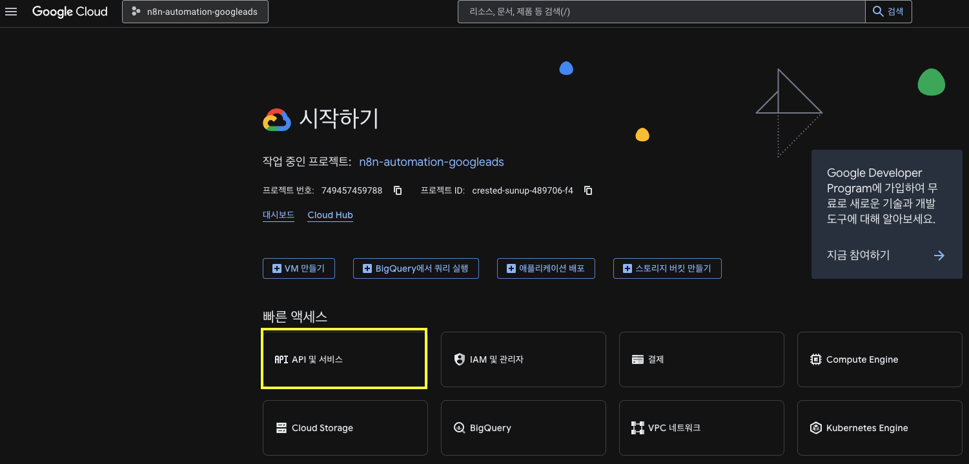
Task: Open the Cloud Hub link
Action: (331, 215)
